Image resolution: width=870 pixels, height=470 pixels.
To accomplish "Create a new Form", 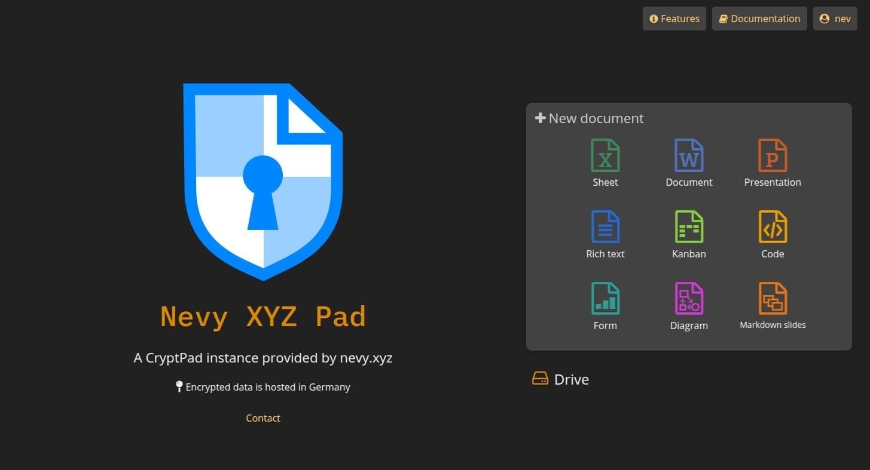I will (x=605, y=305).
